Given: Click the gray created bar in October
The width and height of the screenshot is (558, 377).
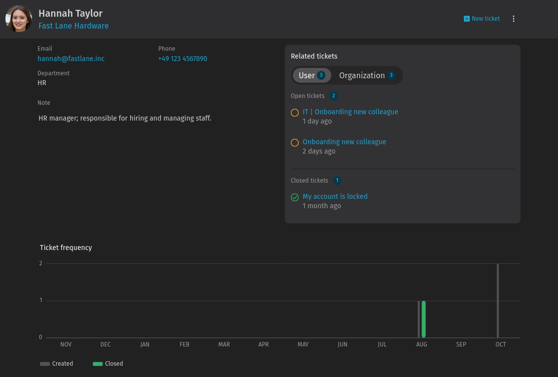Looking at the screenshot, I should point(498,301).
